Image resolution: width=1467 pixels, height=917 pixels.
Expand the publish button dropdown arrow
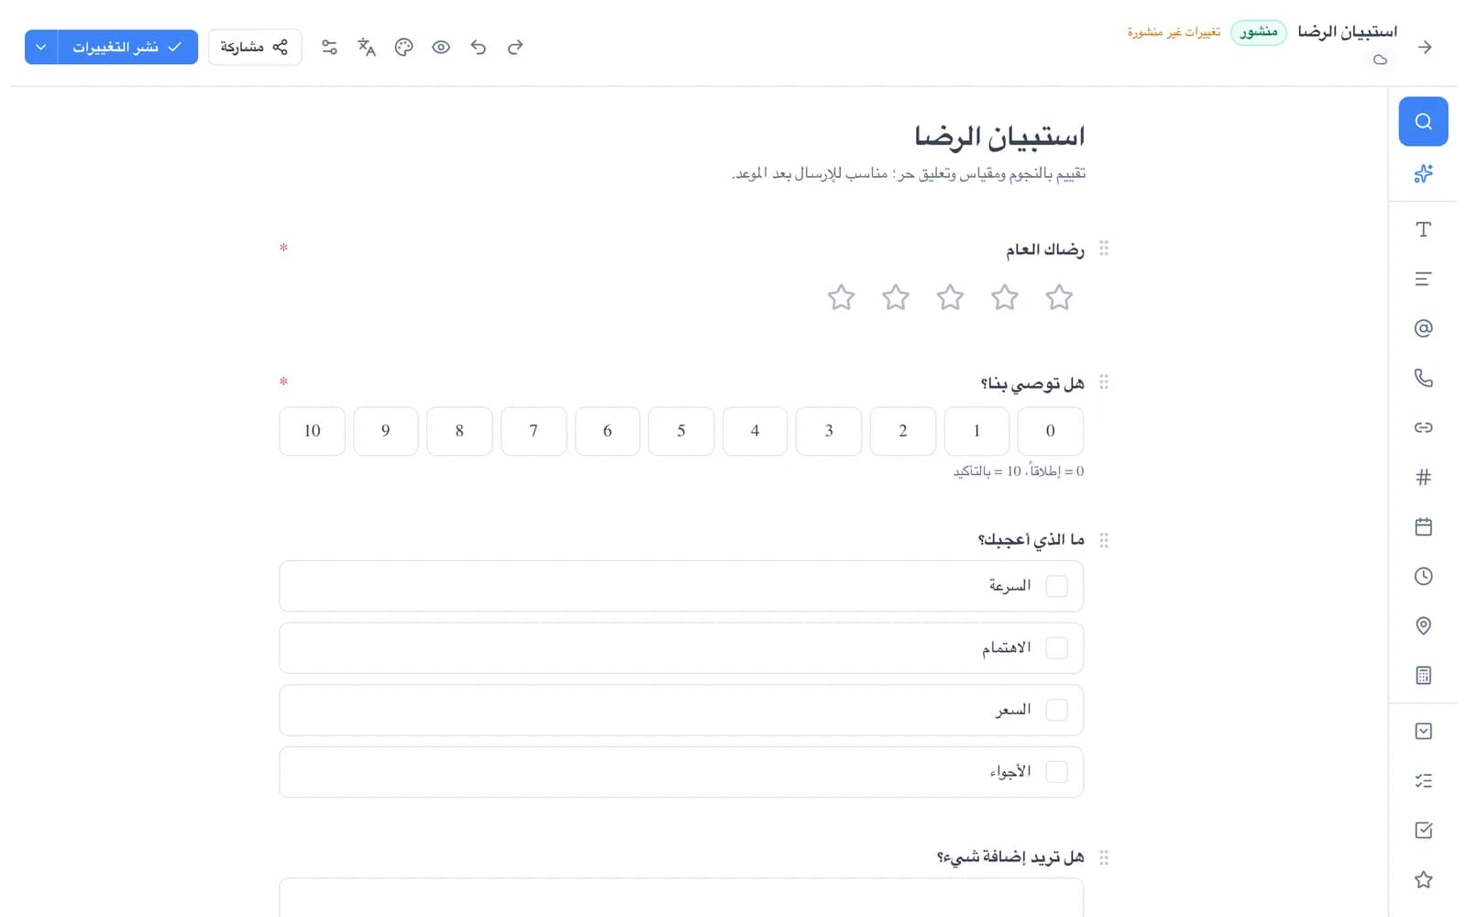(x=41, y=47)
